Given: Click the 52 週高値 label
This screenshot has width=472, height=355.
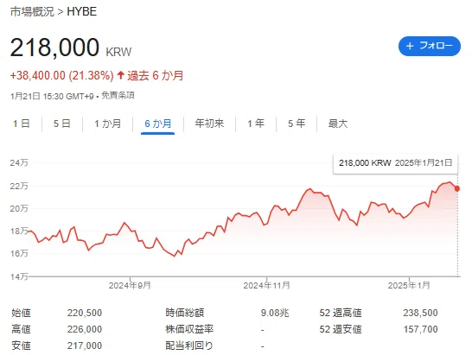Looking at the screenshot, I should pos(341,313).
